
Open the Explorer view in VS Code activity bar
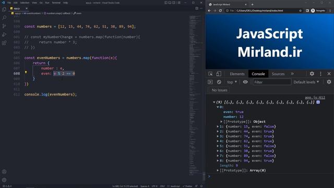coord(4,9)
